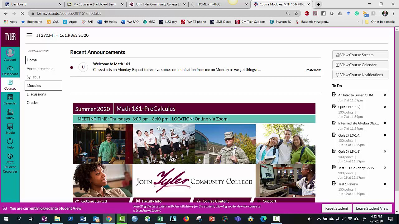Open the Chrome three-dot menu
Screen dimensions: 399x224
click(393, 13)
